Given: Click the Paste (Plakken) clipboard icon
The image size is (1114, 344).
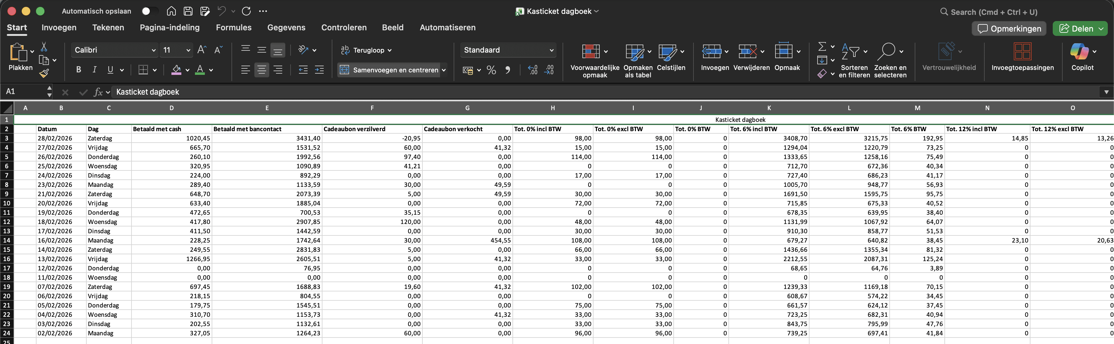Looking at the screenshot, I should 18,52.
